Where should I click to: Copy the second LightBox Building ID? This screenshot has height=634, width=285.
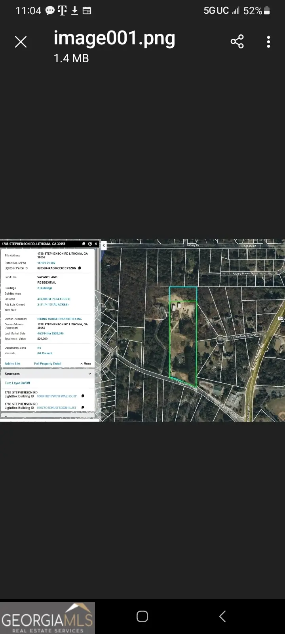pyautogui.click(x=83, y=407)
